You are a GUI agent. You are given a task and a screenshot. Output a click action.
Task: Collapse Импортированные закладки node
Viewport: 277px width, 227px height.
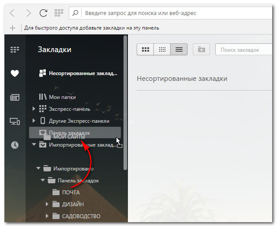click(34, 144)
